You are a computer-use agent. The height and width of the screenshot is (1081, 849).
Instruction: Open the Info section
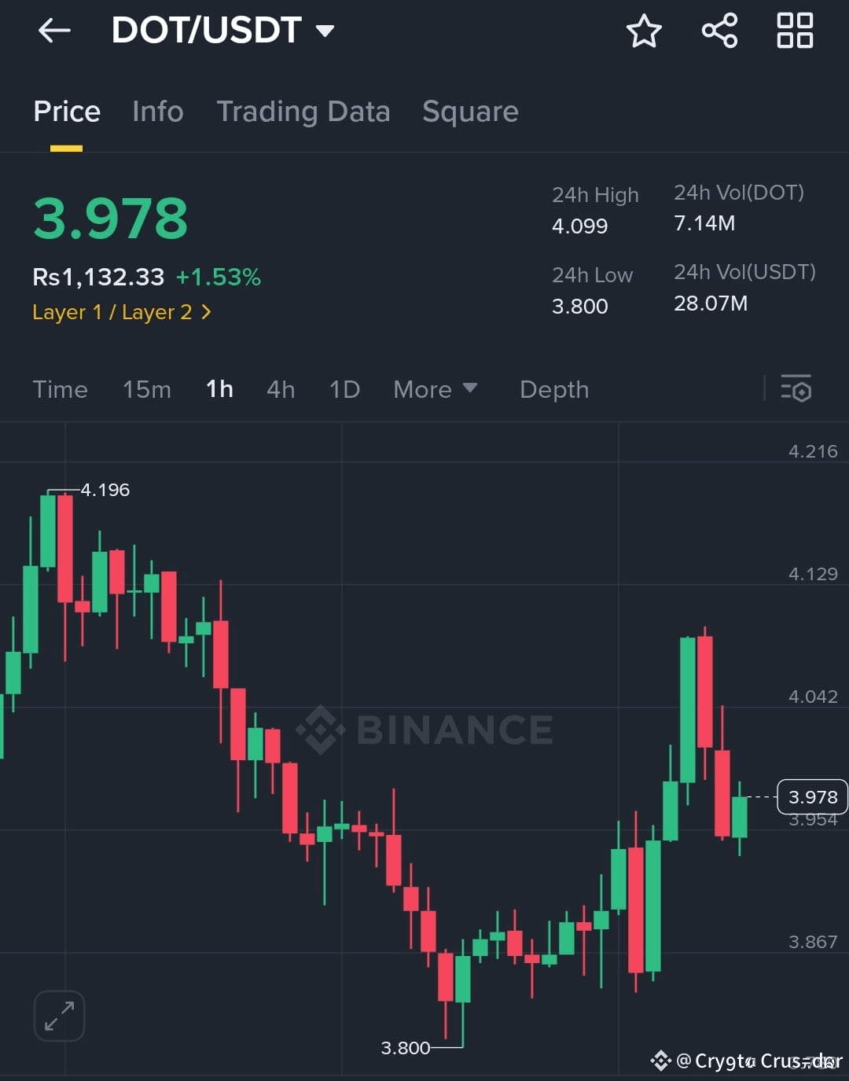157,112
